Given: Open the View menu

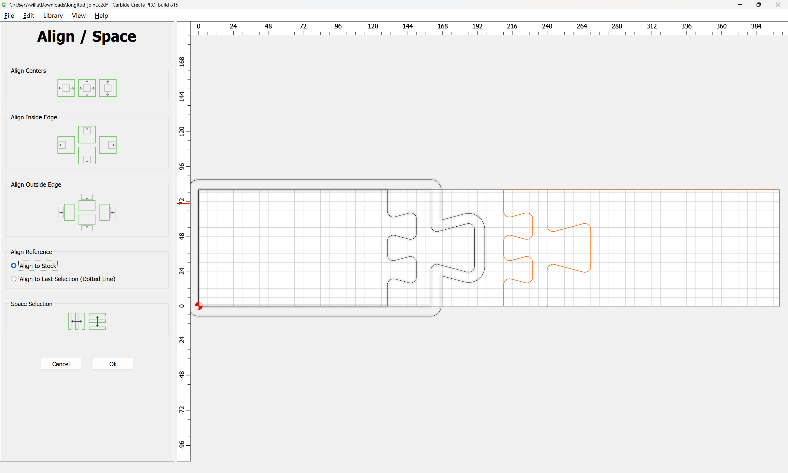Looking at the screenshot, I should 79,16.
